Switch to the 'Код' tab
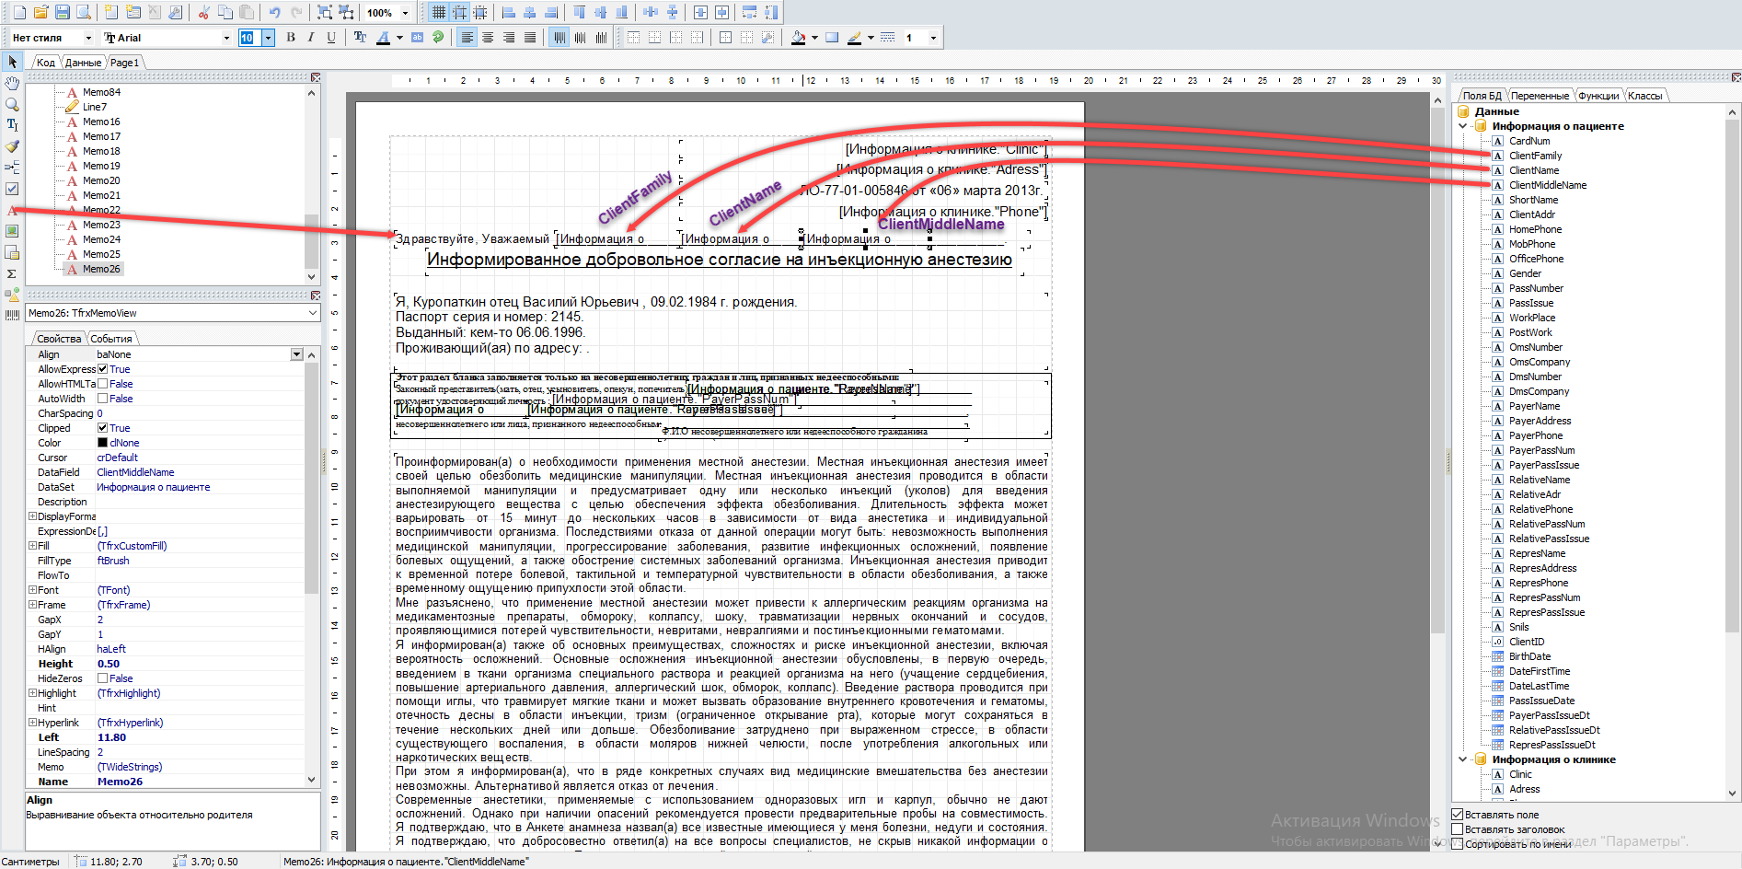 [x=46, y=63]
